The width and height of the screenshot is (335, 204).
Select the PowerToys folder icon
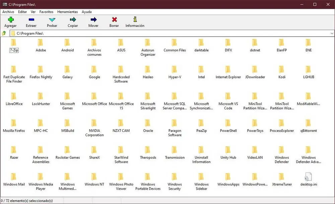coord(255,123)
